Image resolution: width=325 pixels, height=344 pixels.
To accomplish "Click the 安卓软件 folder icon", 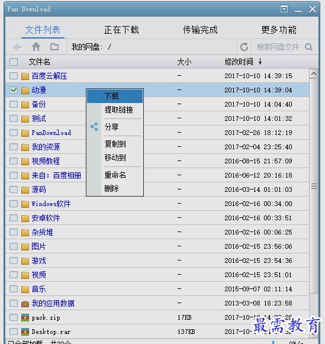I will (x=25, y=218).
